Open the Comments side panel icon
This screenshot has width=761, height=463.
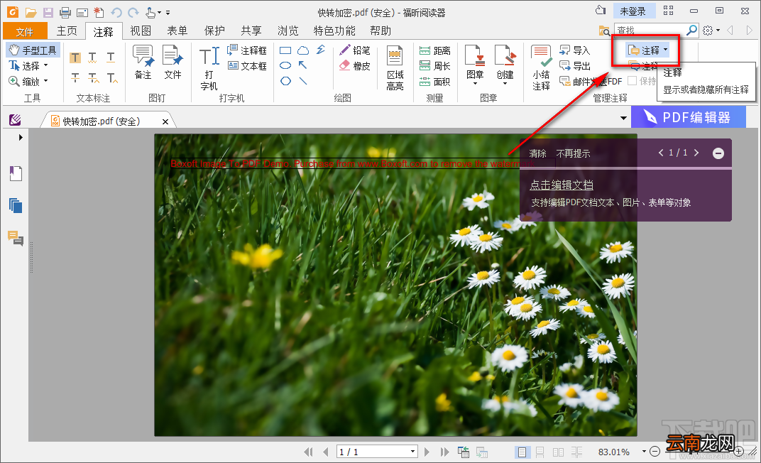pos(16,239)
